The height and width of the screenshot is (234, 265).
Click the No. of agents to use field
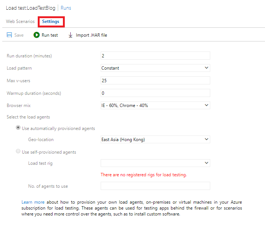(x=155, y=186)
